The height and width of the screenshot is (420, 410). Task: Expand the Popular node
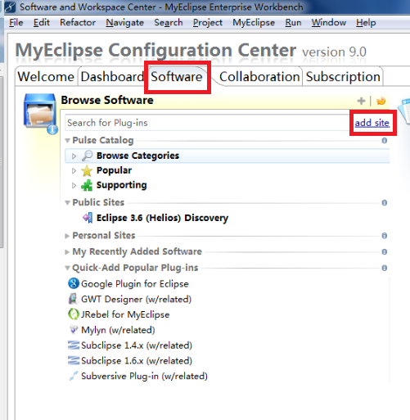tap(74, 171)
